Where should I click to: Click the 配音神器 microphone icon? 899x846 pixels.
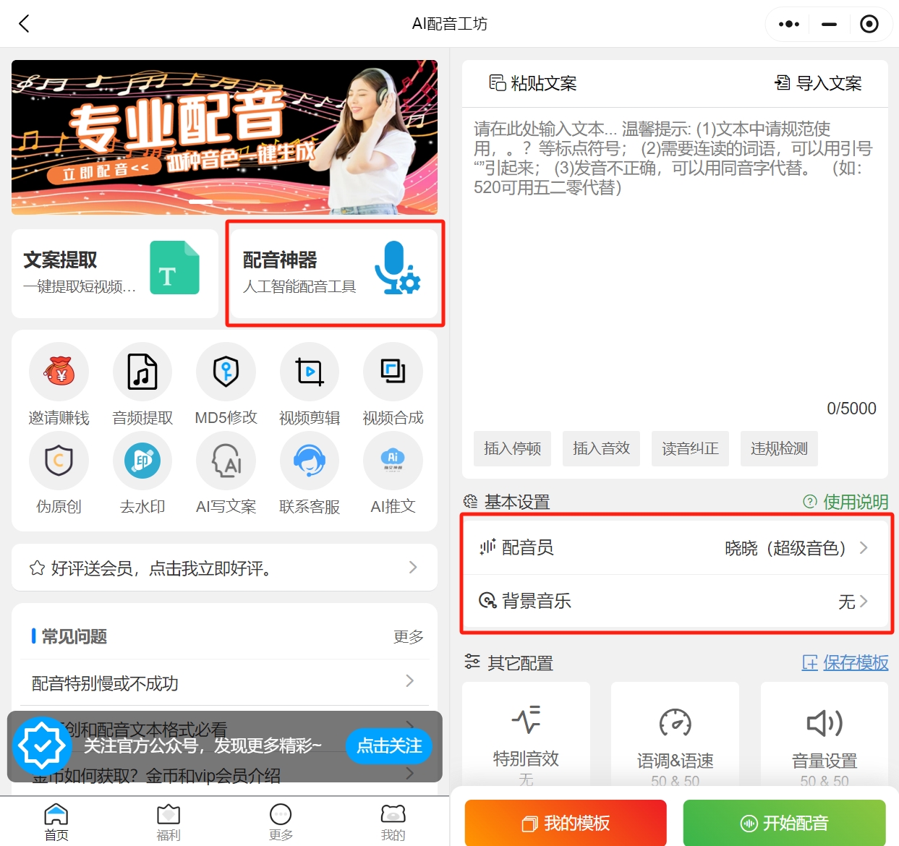pyautogui.click(x=397, y=268)
